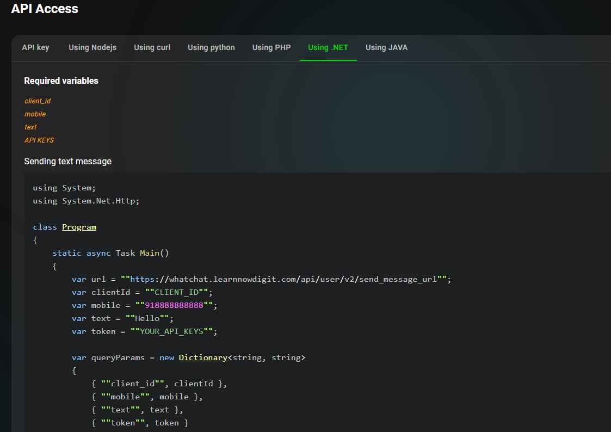The height and width of the screenshot is (432, 611).
Task: Click the YOUR_API_KEYS token value
Action: tap(171, 331)
